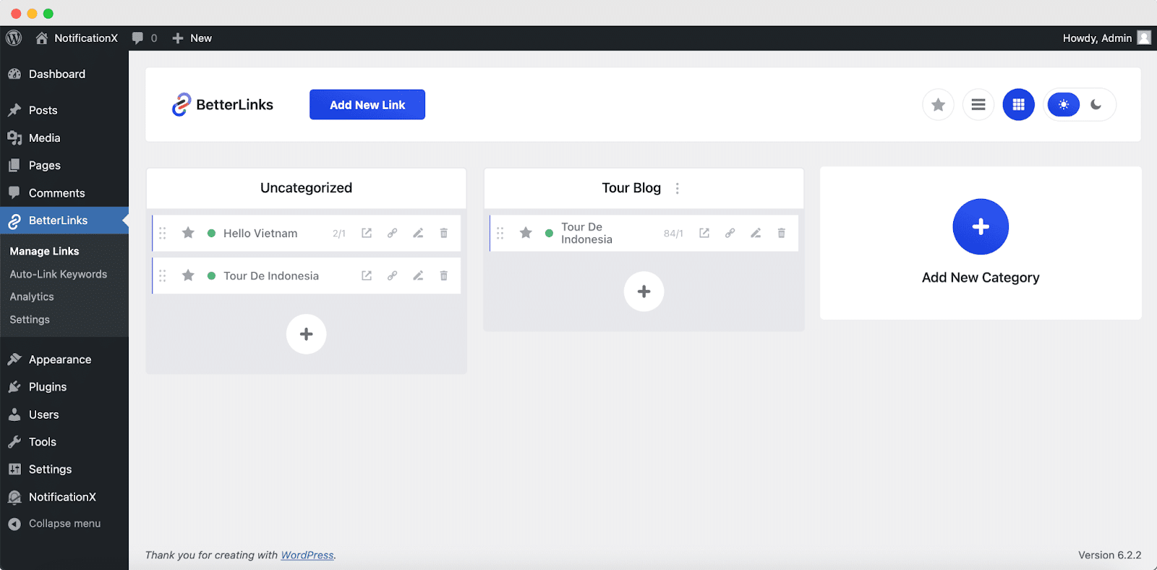The width and height of the screenshot is (1157, 570).
Task: Copy Hello Vietnam short link
Action: [x=392, y=233]
